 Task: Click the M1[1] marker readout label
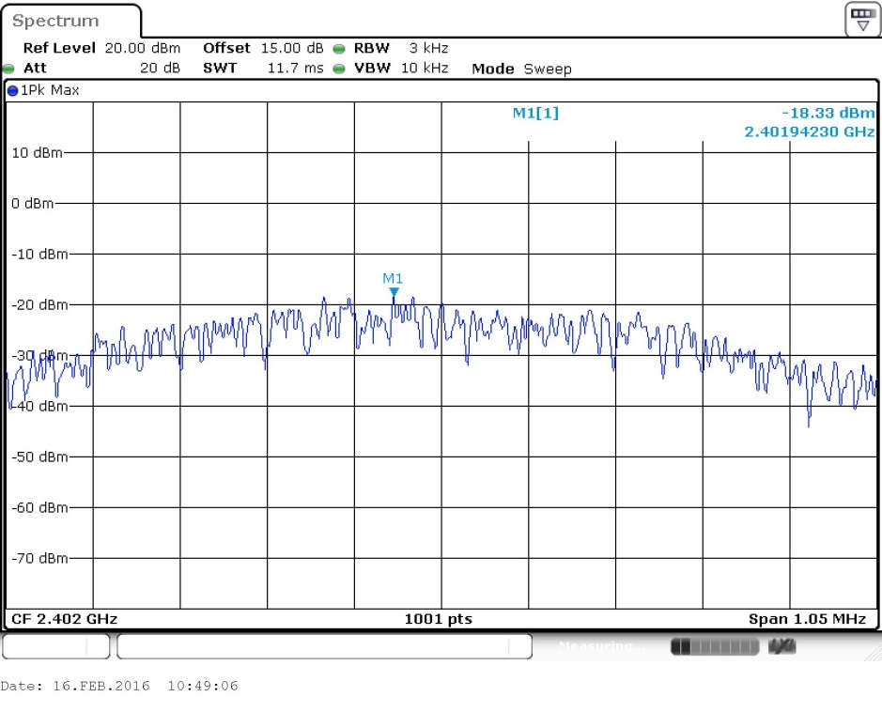click(x=535, y=113)
